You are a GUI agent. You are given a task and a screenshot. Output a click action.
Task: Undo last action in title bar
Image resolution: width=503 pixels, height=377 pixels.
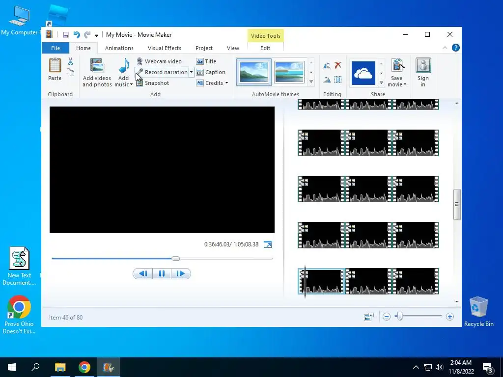point(76,35)
